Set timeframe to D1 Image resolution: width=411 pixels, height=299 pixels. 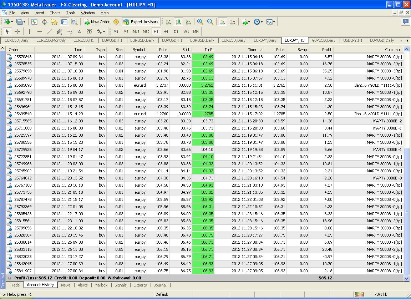(176, 32)
